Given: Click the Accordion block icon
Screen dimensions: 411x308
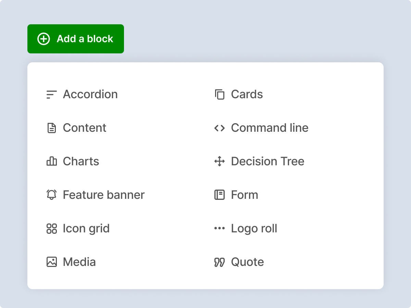Looking at the screenshot, I should coord(51,94).
